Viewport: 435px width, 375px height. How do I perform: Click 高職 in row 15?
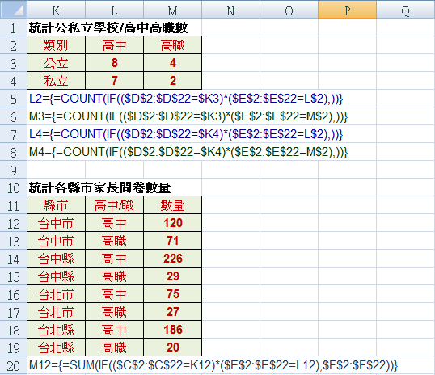[114, 276]
